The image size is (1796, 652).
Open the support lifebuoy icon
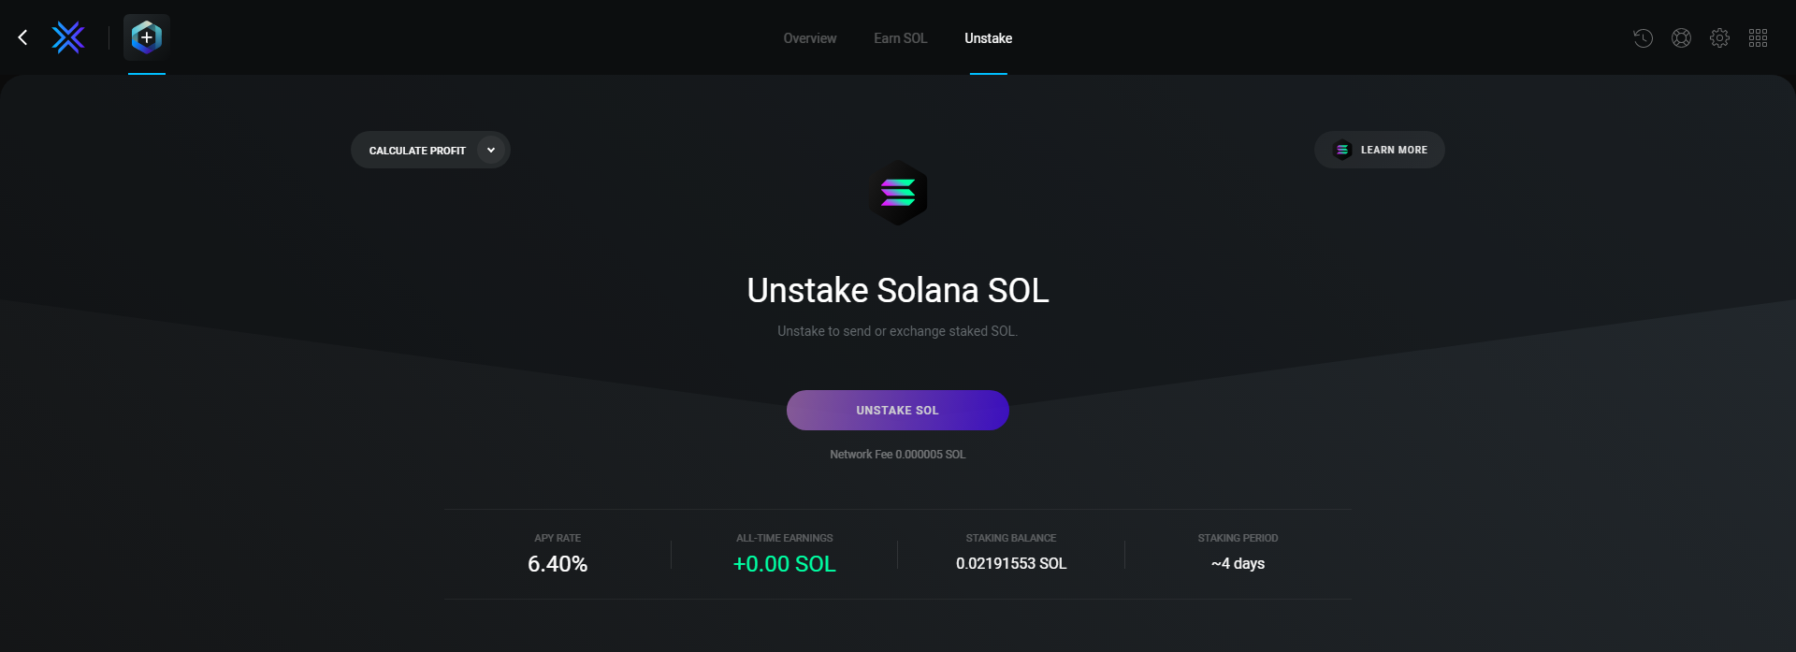point(1681,38)
